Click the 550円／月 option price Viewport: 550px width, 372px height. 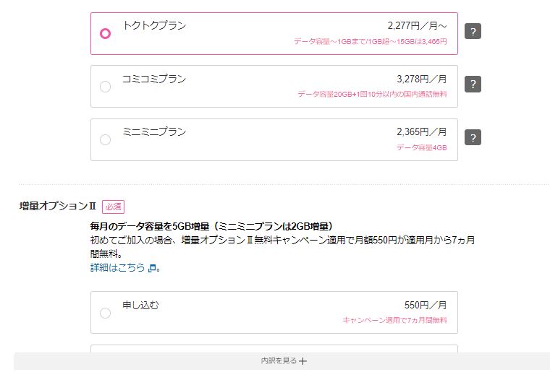(x=426, y=305)
